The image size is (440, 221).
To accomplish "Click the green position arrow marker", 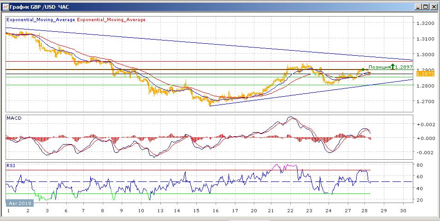I will (x=393, y=67).
